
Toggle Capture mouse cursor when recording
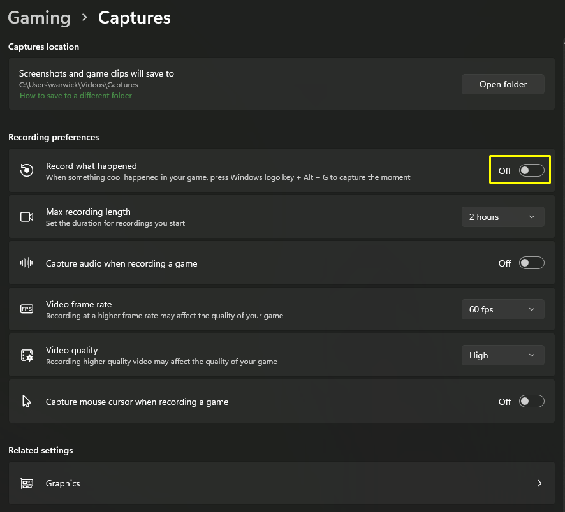[x=531, y=402]
